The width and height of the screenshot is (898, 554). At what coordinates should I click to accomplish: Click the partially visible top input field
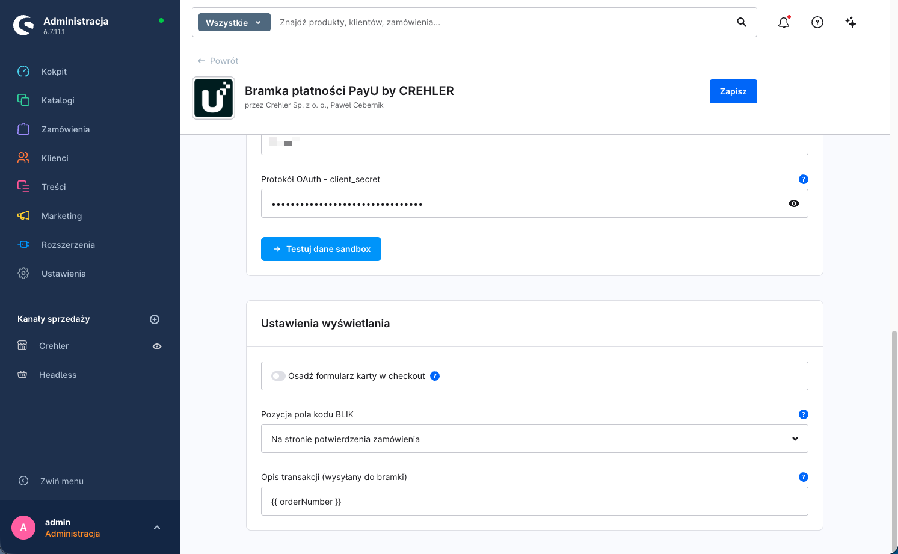(535, 144)
